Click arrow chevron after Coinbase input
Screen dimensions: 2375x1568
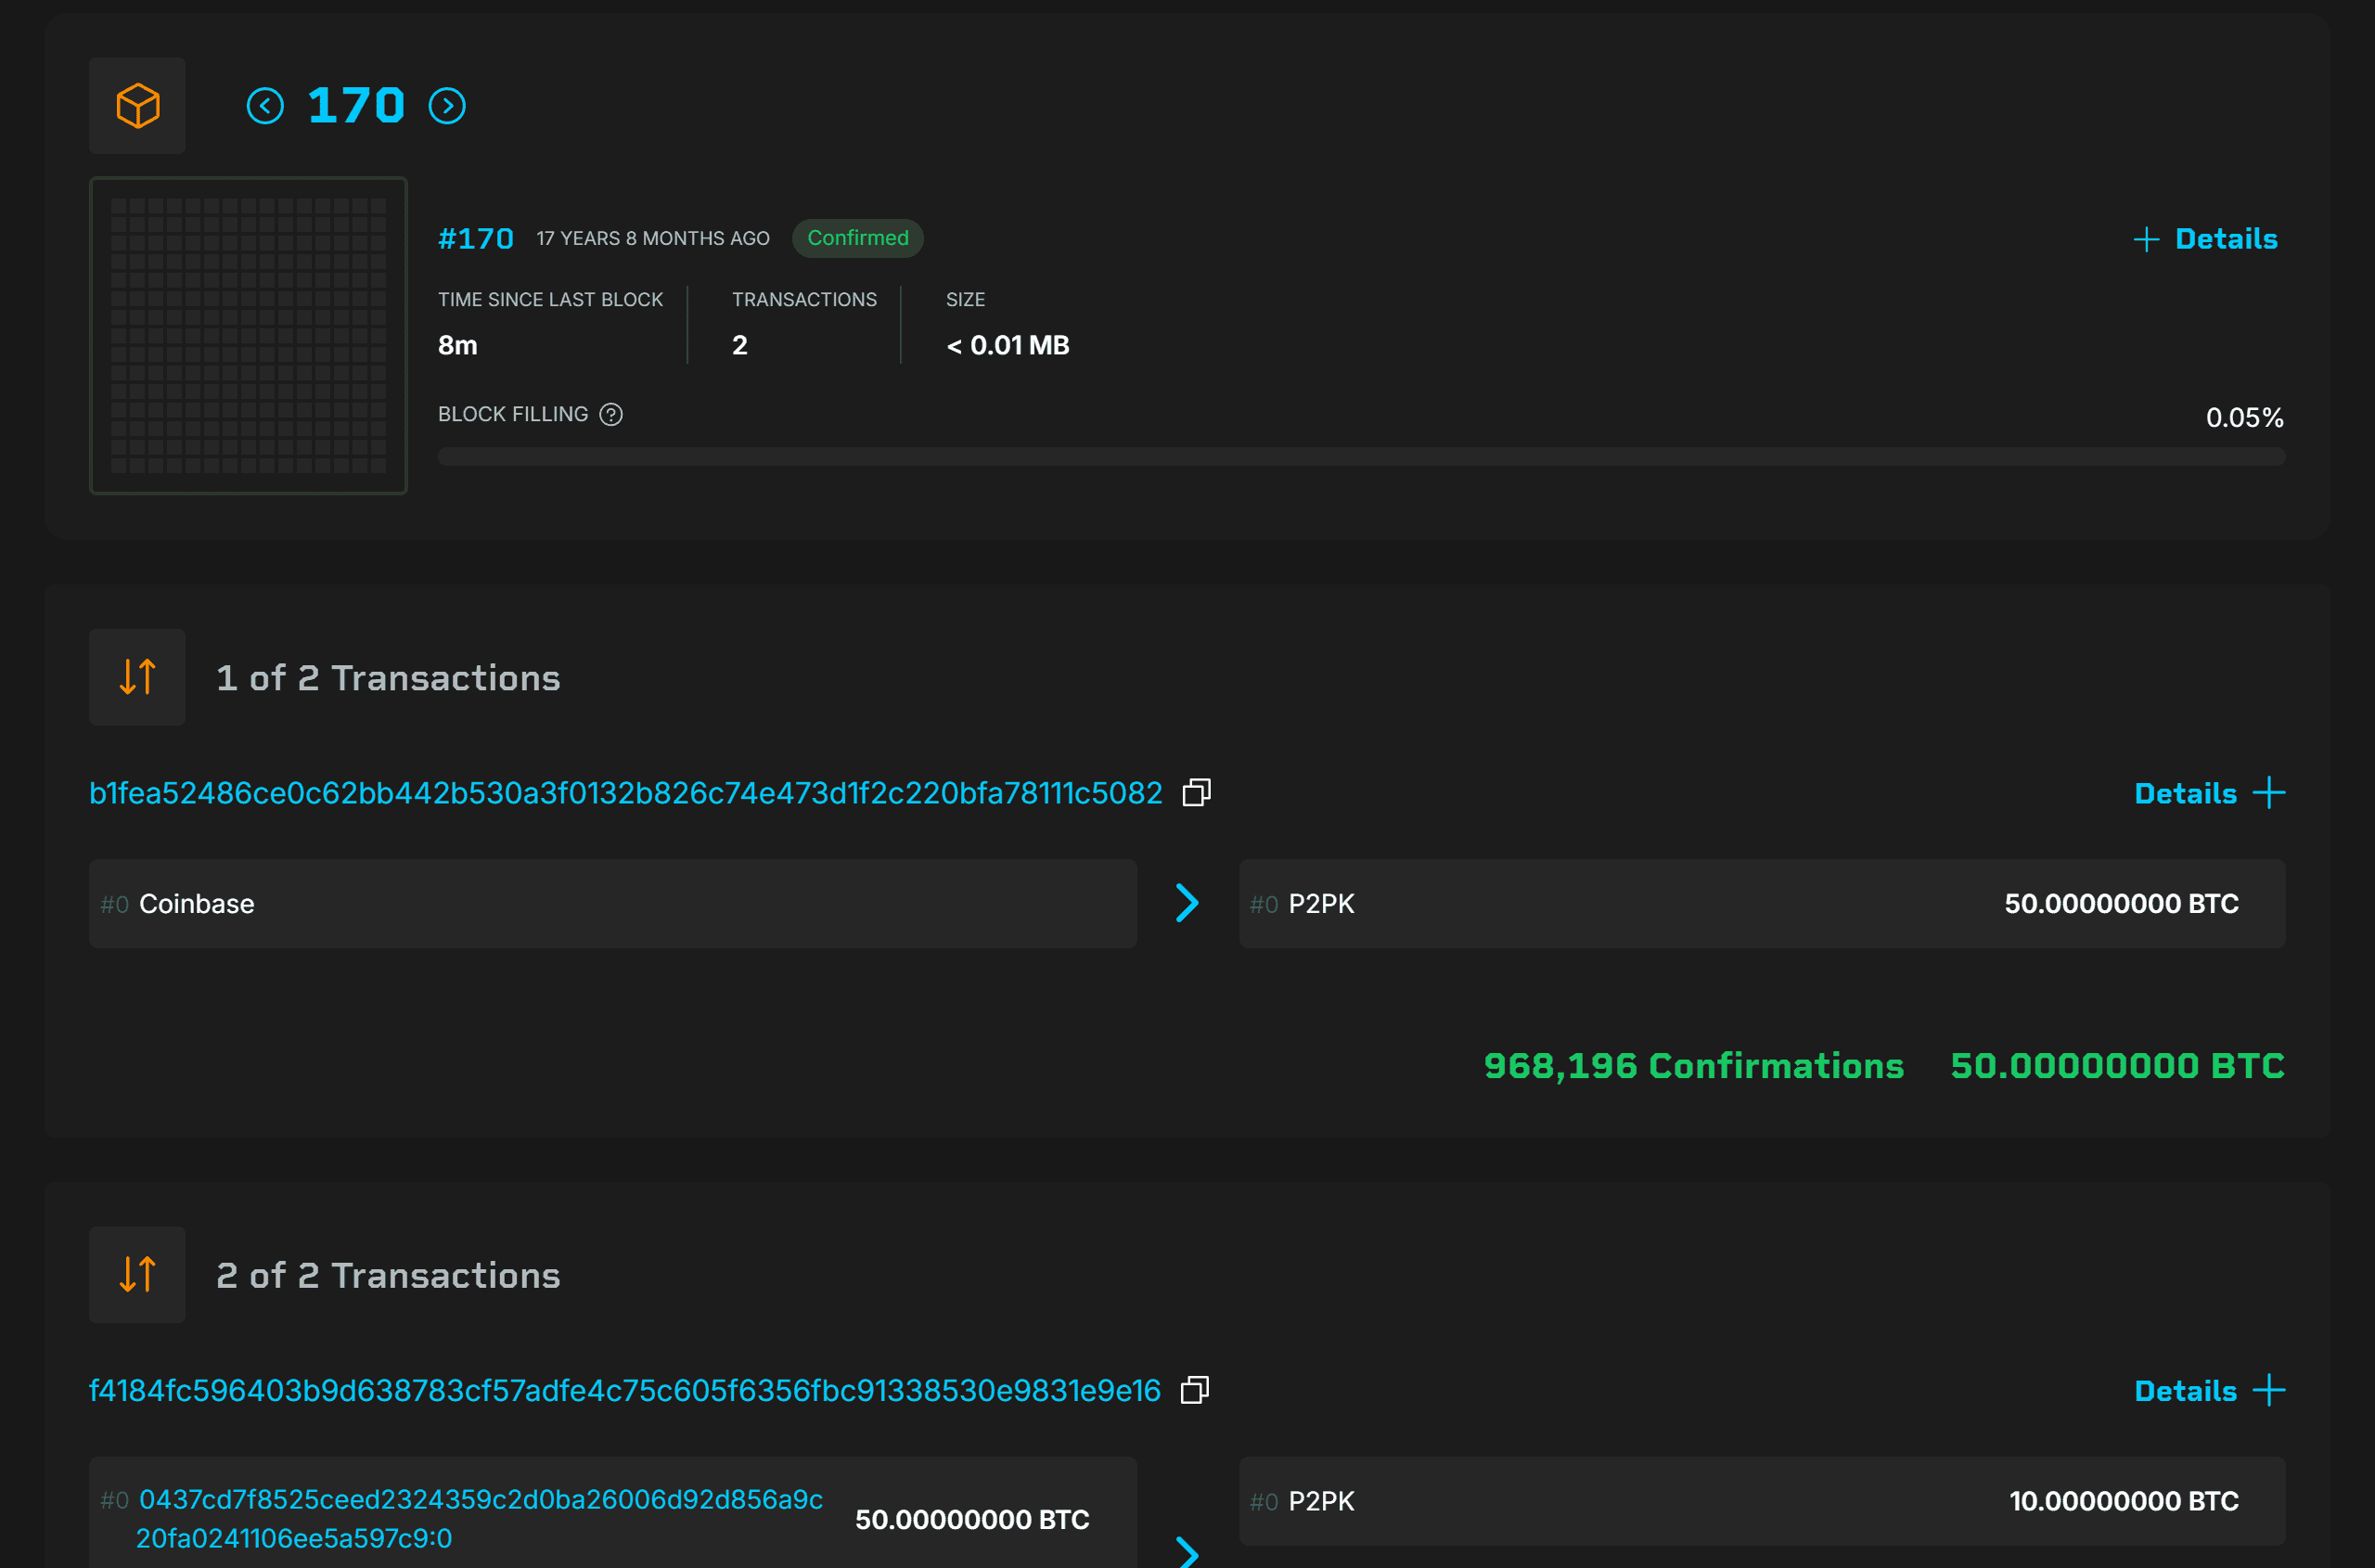pos(1187,903)
